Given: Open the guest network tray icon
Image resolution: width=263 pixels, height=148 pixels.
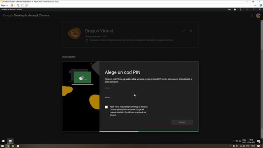Looking at the screenshot, I should [x=237, y=141].
